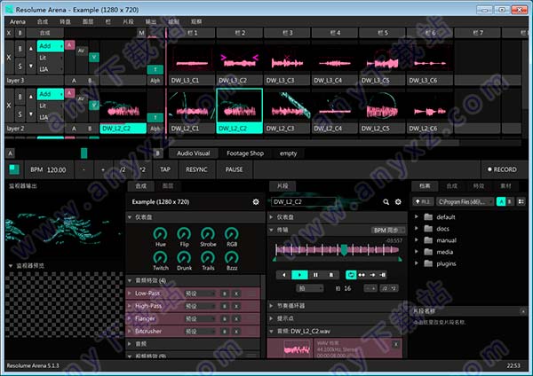
Task: Switch to the empty deck tab
Action: (x=288, y=153)
